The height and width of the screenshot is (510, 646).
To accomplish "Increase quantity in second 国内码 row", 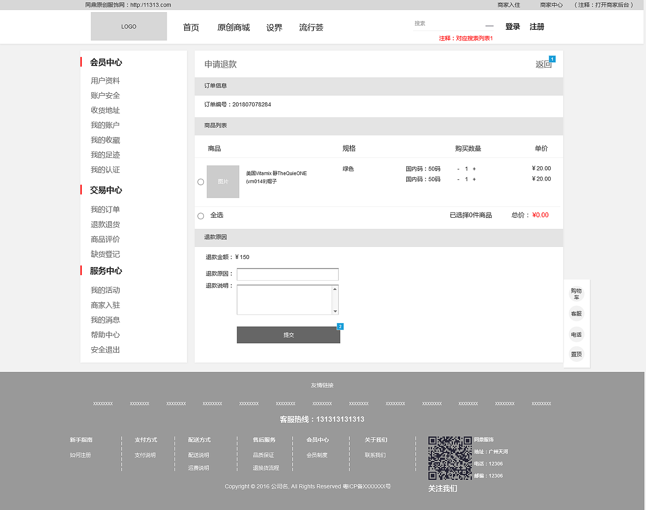I will [x=474, y=179].
